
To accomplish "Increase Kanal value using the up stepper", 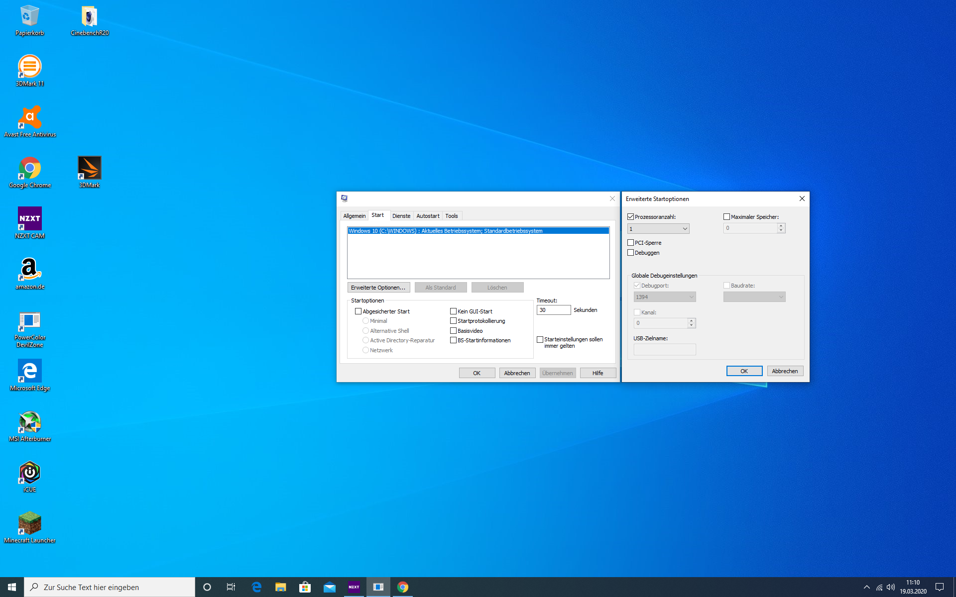I will click(x=691, y=320).
